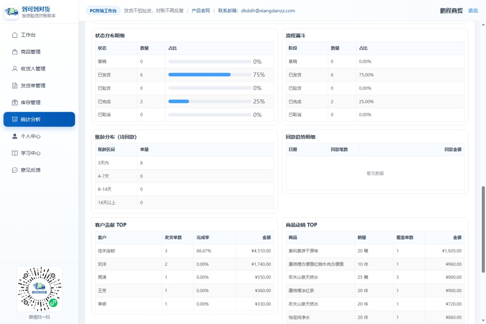Click product 康师傅冰红茶
This screenshot has height=324, width=486.
point(301,291)
